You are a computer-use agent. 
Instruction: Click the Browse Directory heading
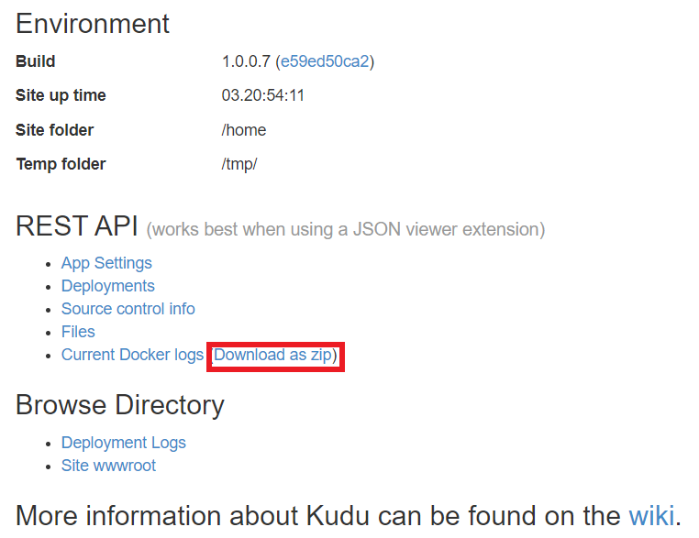tap(119, 405)
